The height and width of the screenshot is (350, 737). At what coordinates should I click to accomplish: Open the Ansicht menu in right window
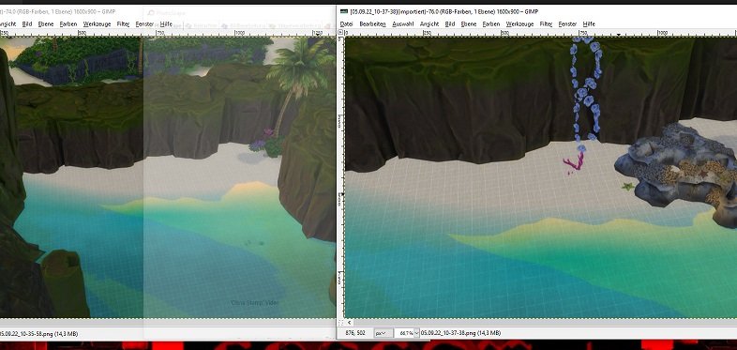[429, 24]
